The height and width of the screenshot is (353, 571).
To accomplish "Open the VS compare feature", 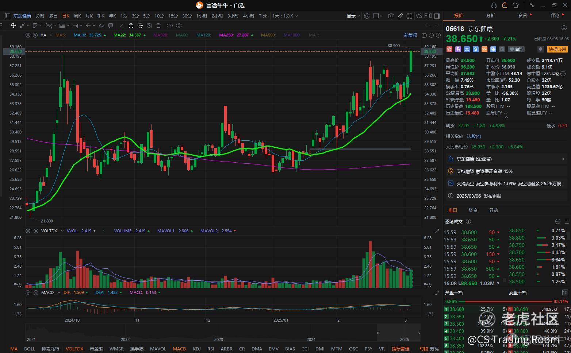I will tap(419, 16).
